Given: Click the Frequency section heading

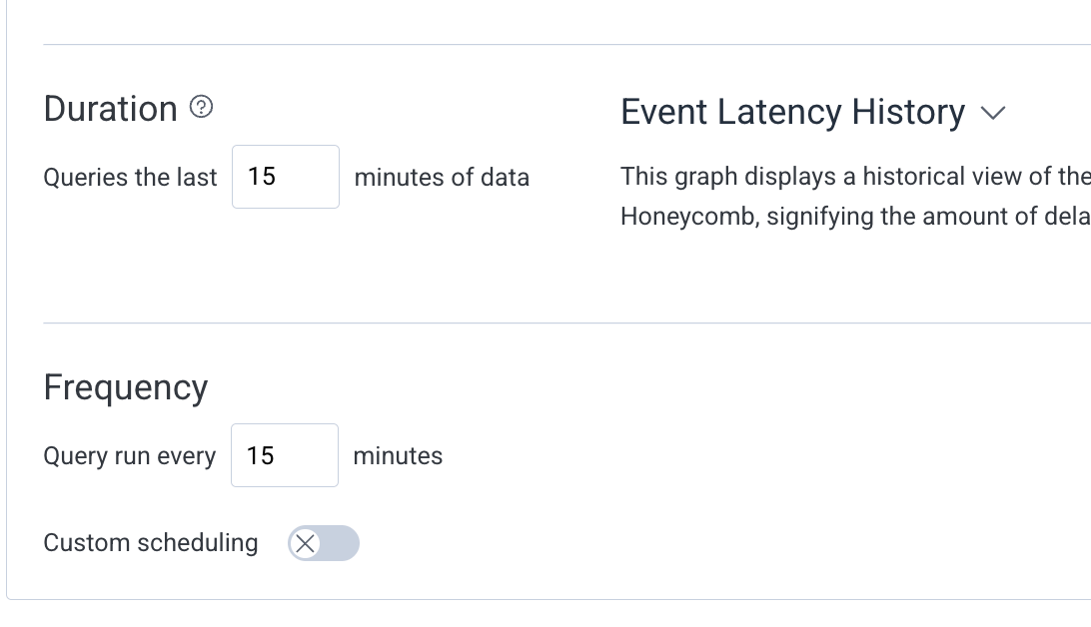Looking at the screenshot, I should [x=126, y=387].
